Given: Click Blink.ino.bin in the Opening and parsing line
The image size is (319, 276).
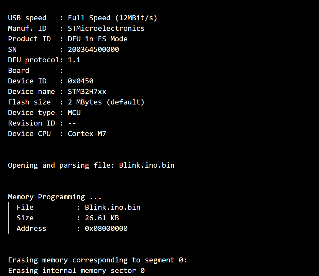Looking at the screenshot, I should tap(146, 165).
